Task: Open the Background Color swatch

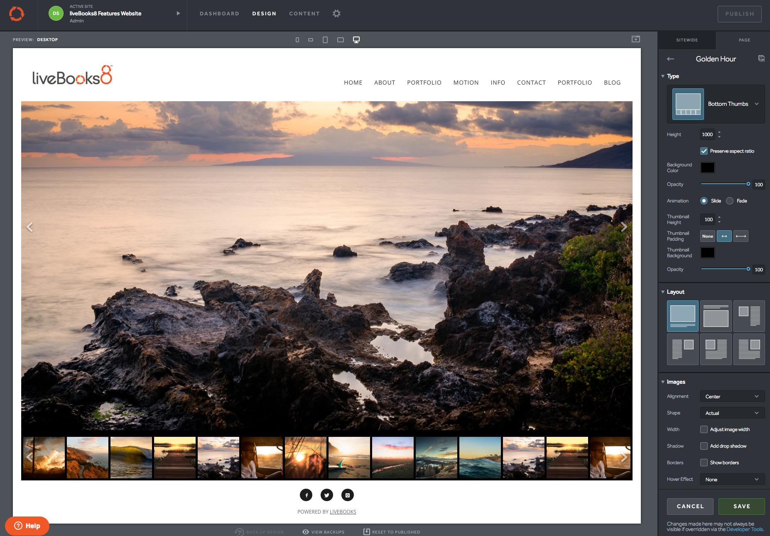Action: (707, 168)
